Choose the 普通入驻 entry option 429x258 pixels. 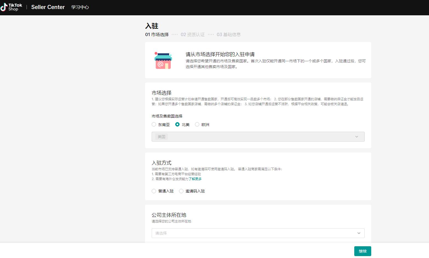click(154, 191)
